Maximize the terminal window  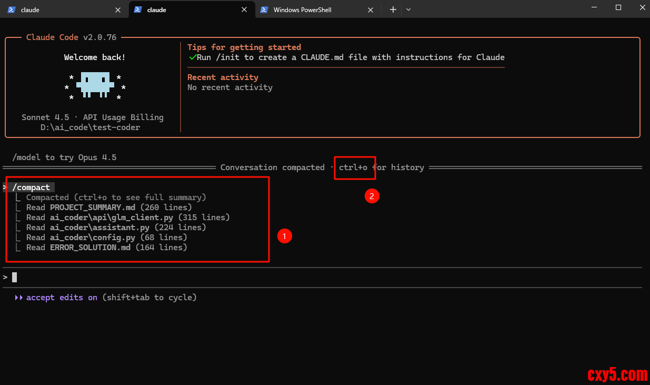(x=618, y=7)
